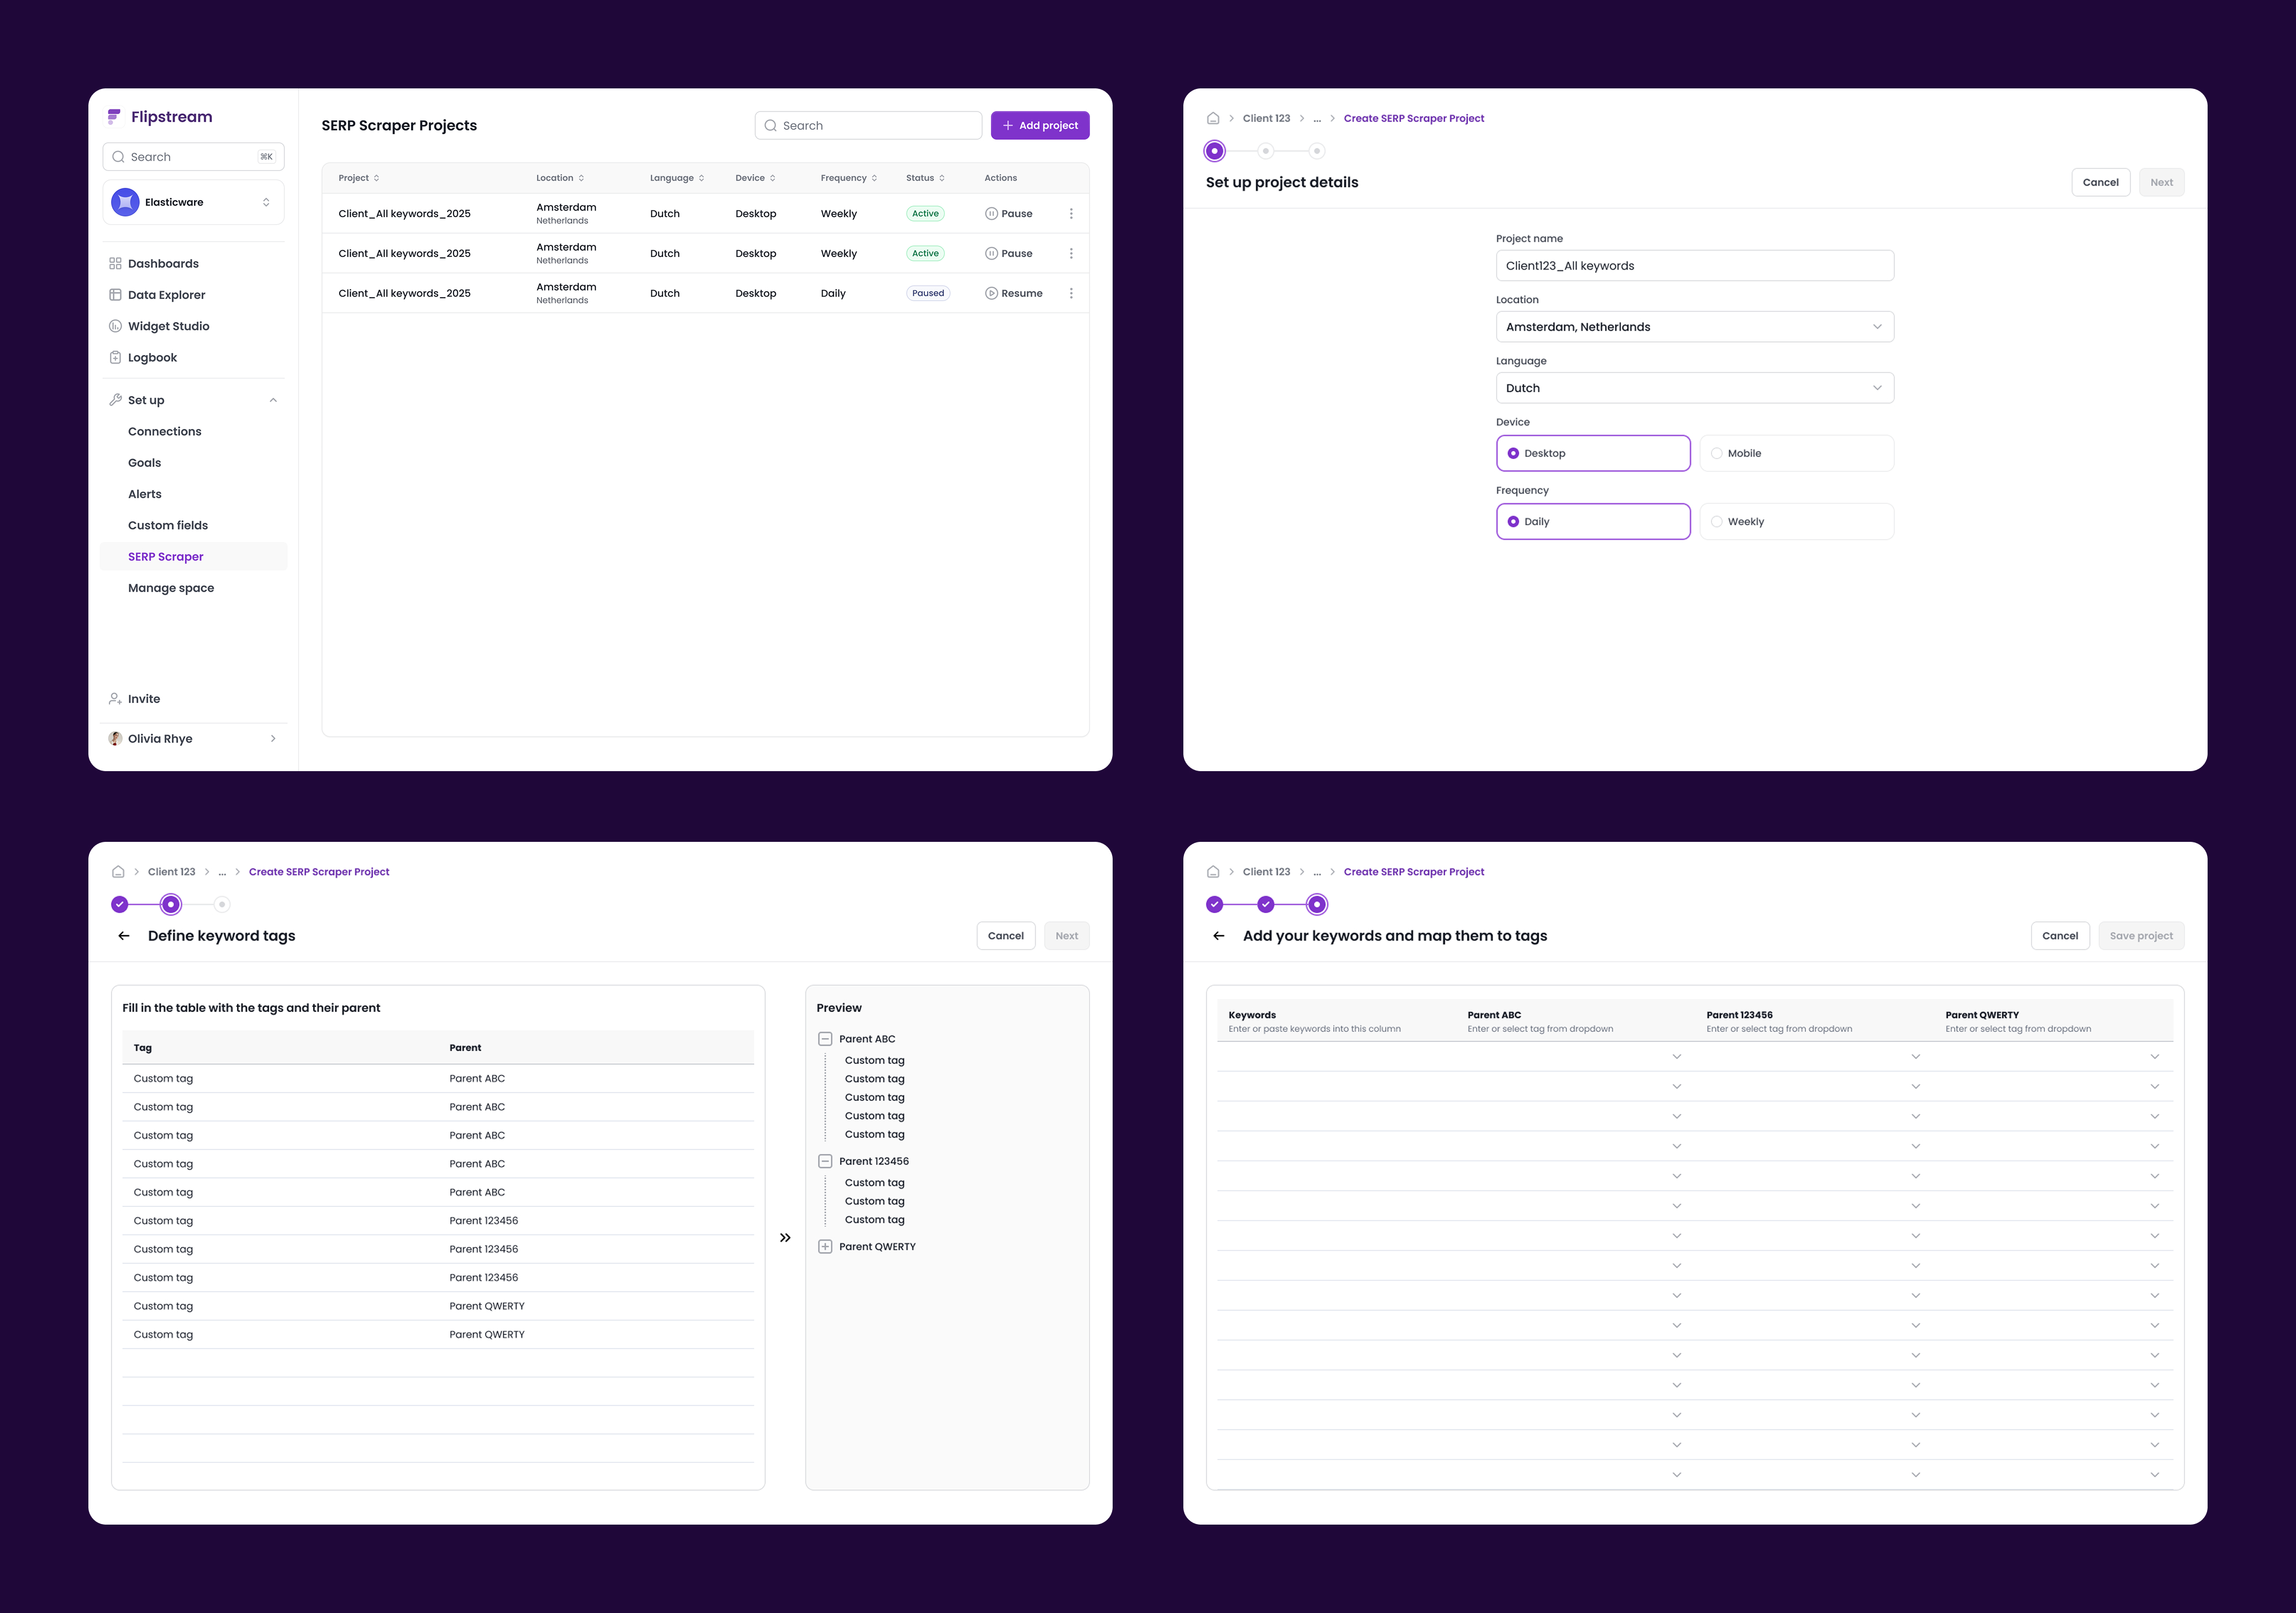The width and height of the screenshot is (2296, 1613).
Task: Collapse the tags table with the double-chevron icon
Action: pos(785,1237)
